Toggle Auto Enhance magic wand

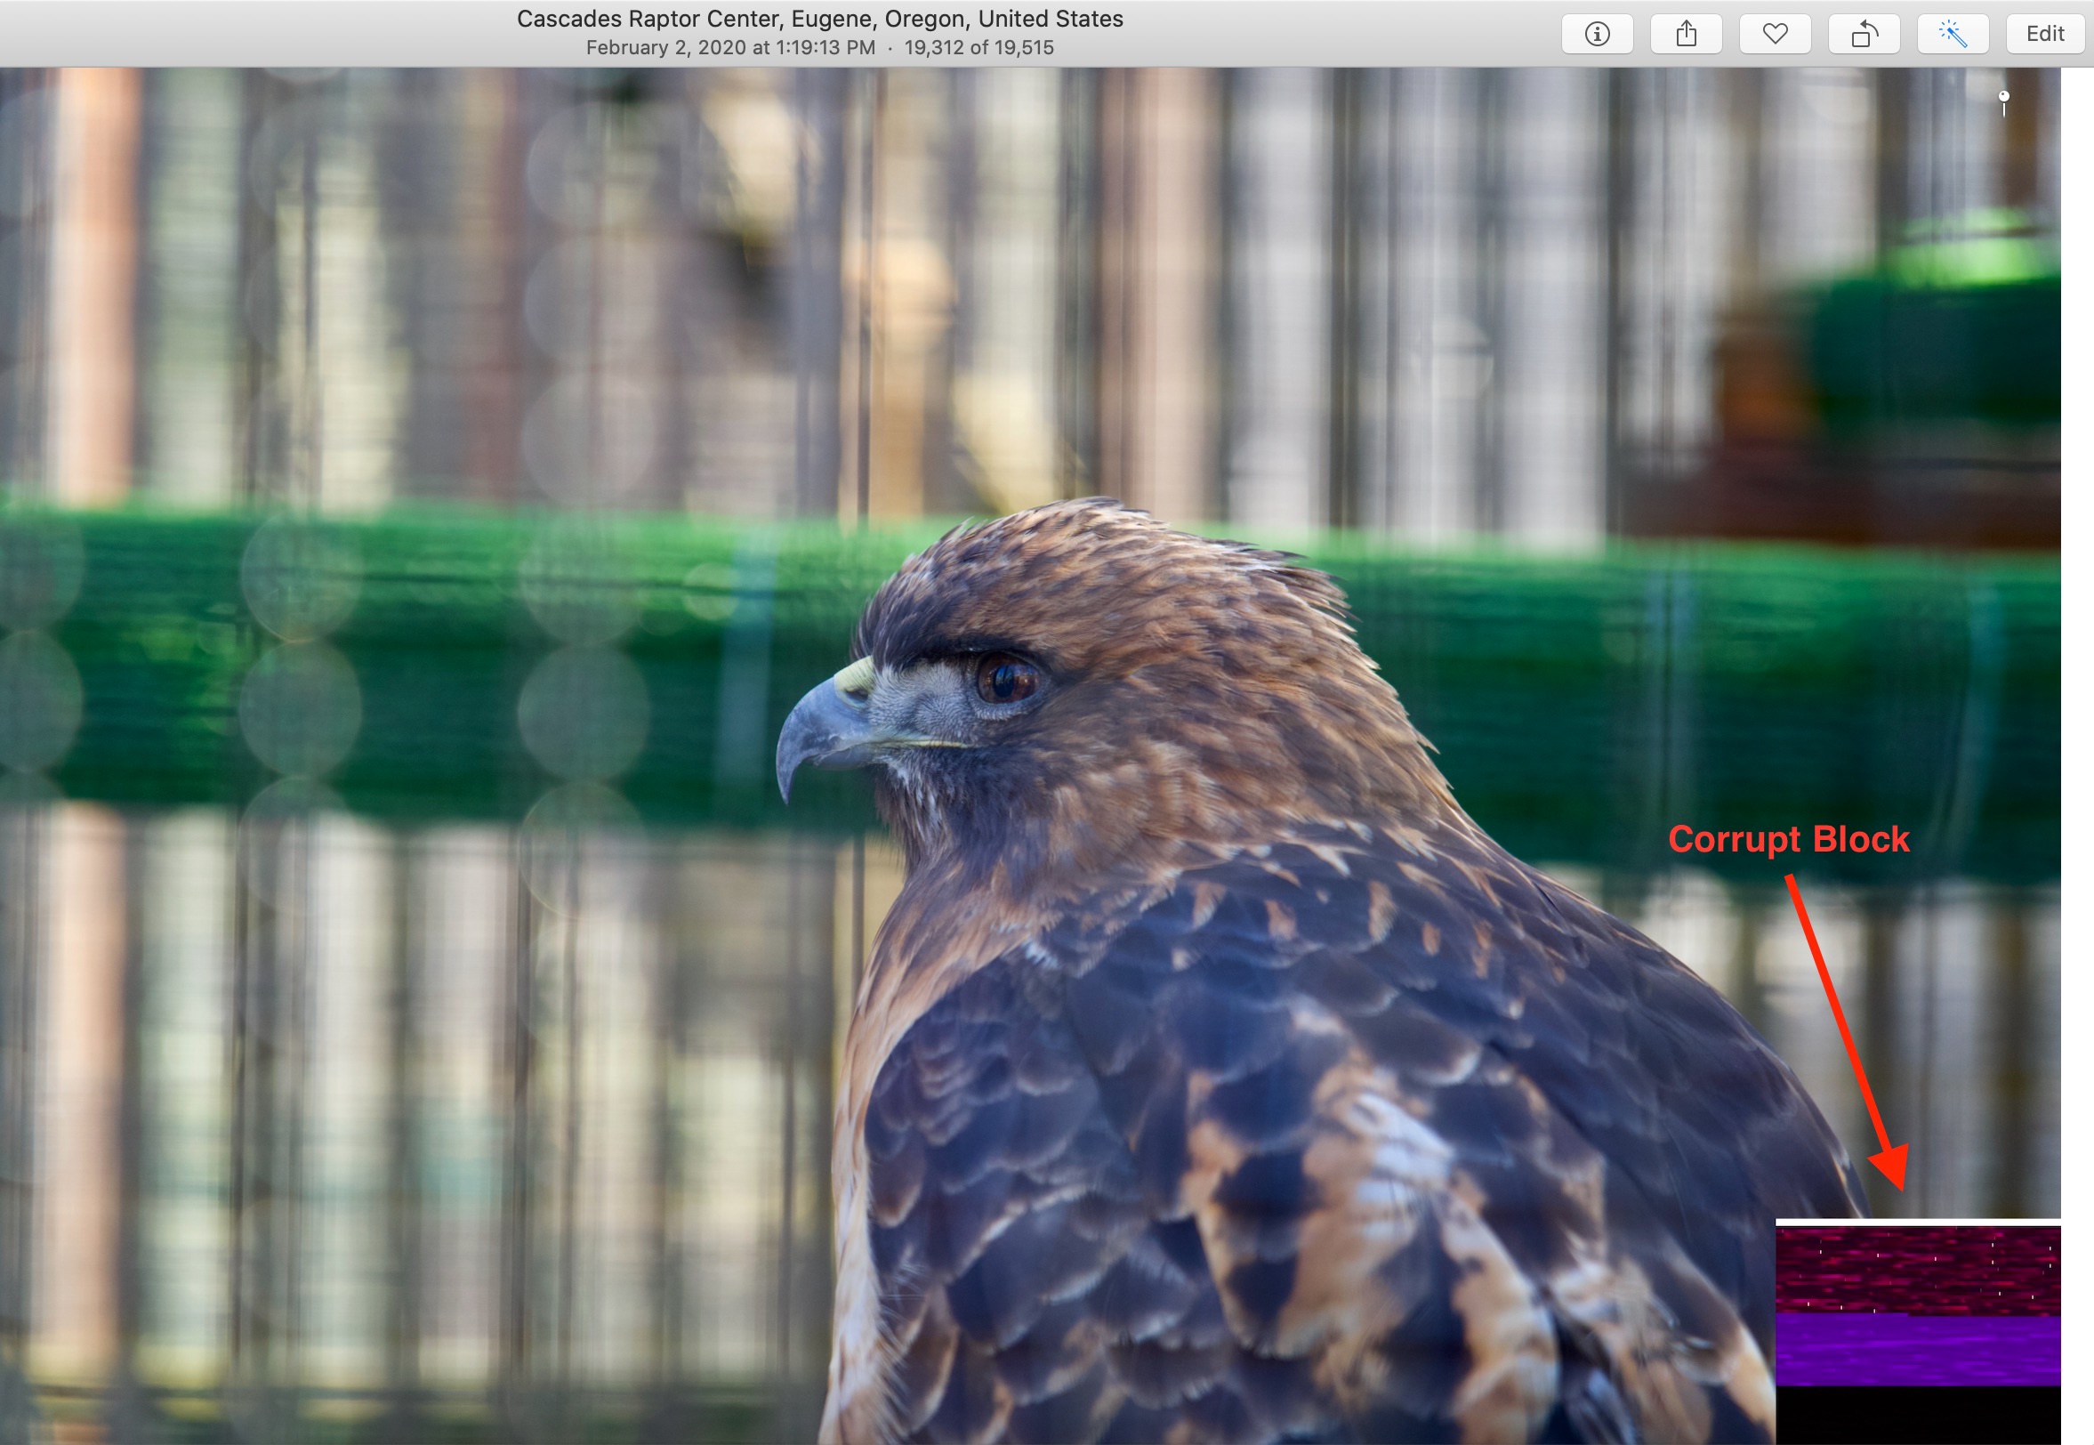tap(1953, 35)
